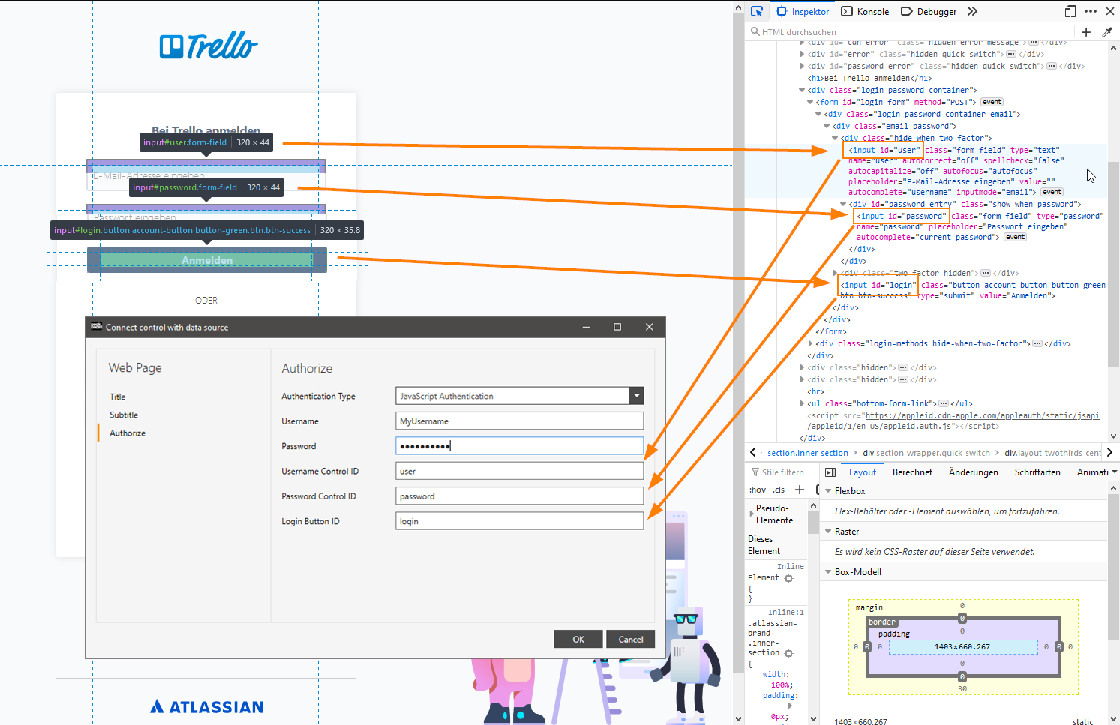The height and width of the screenshot is (725, 1120).
Task: Select Title in Web Page list
Action: click(x=118, y=397)
